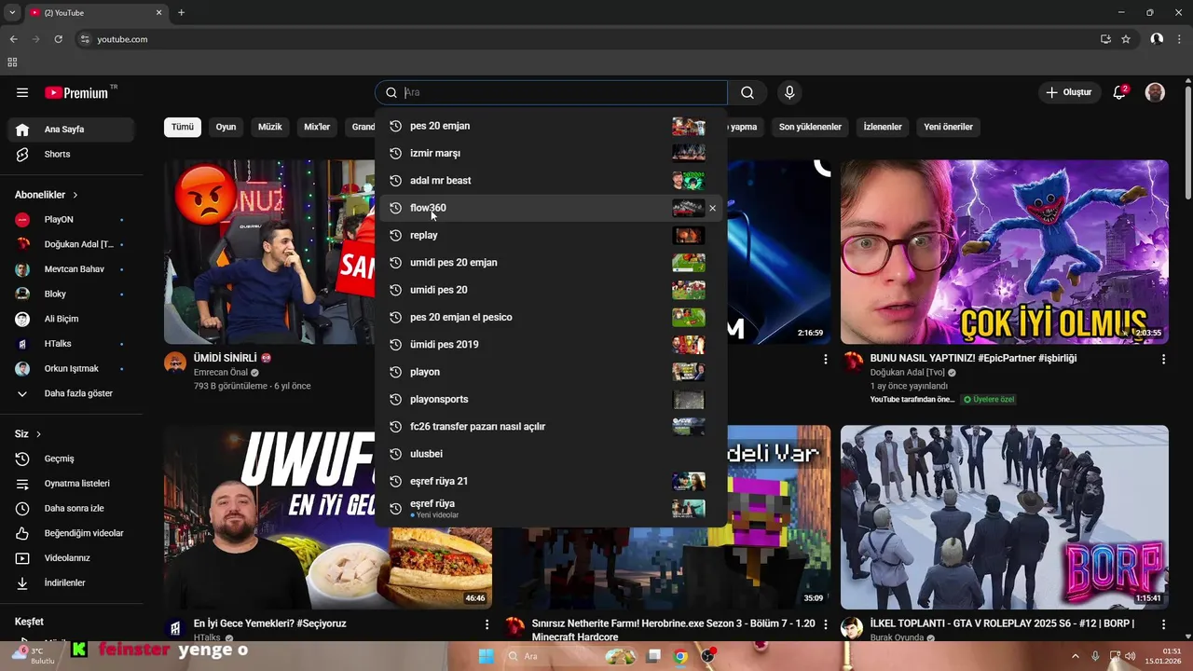Open Orkun Işıtmak subscription channel
The image size is (1193, 671).
[x=73, y=368]
